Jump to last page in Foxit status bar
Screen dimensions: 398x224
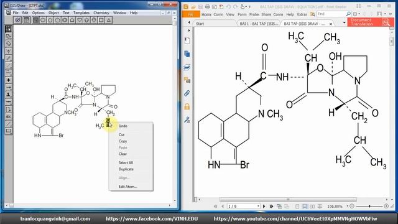(271, 207)
